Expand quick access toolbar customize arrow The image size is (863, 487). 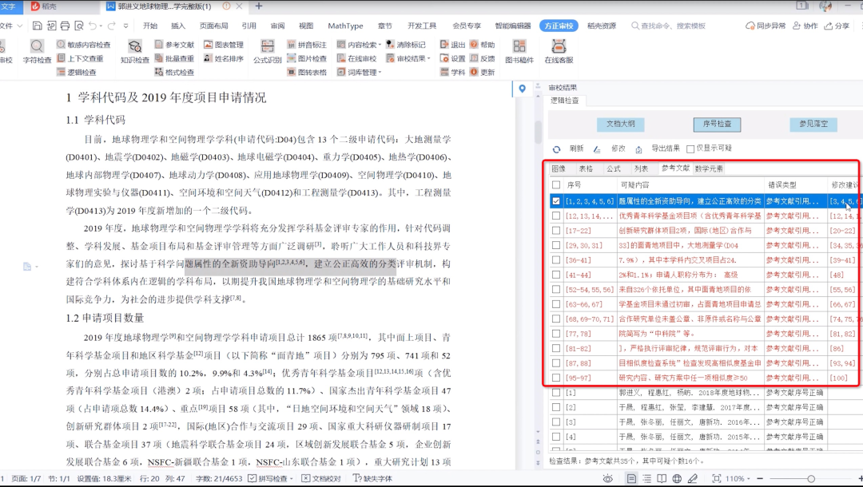(126, 26)
